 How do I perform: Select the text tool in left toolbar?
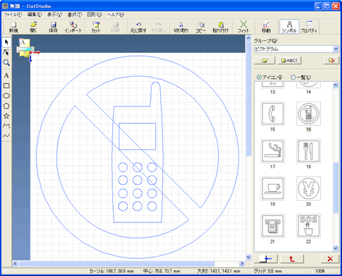tap(7, 75)
